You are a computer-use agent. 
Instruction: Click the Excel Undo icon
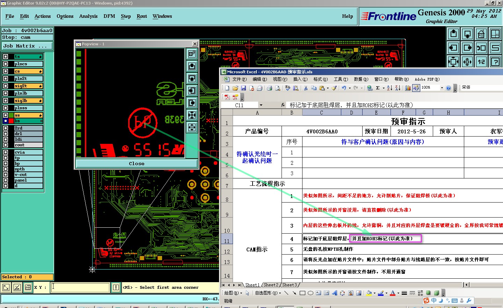pos(344,88)
